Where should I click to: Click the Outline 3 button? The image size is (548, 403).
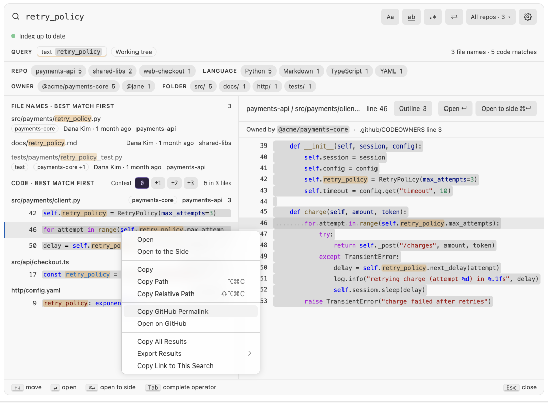click(413, 108)
